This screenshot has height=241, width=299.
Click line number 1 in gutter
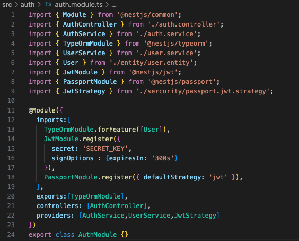pos(13,15)
